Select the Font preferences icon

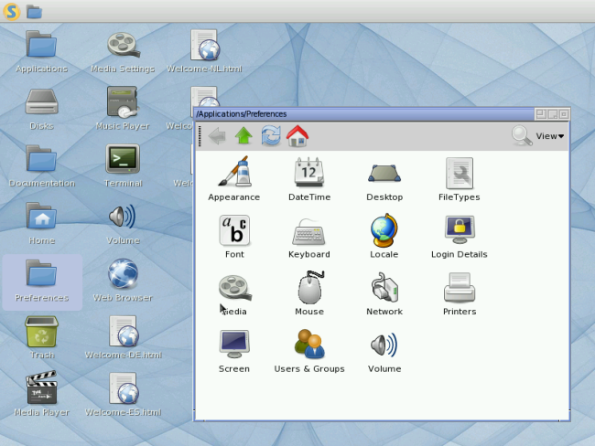coord(234,230)
